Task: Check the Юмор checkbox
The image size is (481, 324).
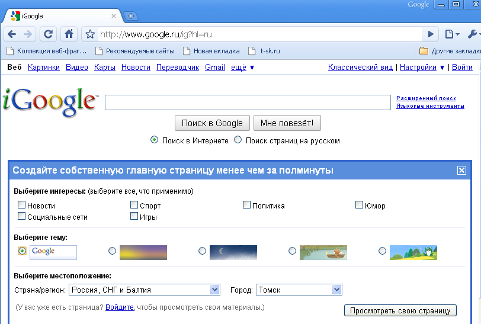Action: [359, 205]
